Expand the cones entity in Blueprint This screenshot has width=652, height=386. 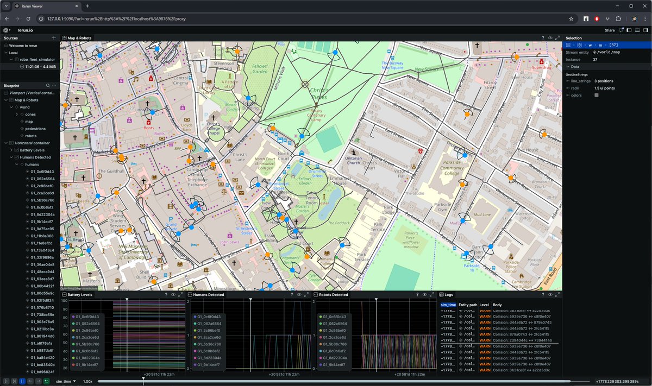point(16,115)
